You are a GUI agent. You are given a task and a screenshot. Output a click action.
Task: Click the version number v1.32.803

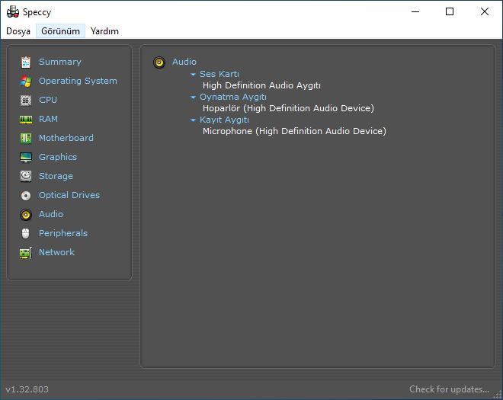(27, 389)
